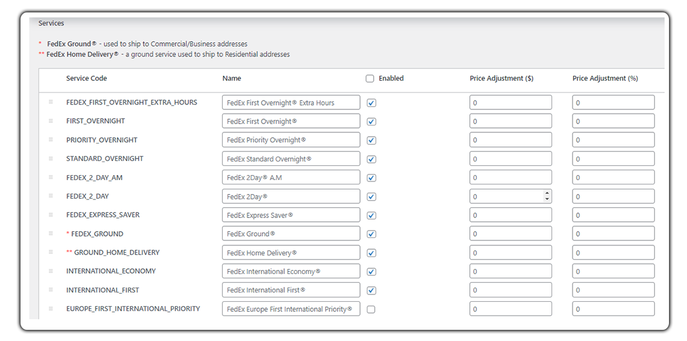
Task: Uncheck the FEDEX_2_DAY_AM enabled checkbox
Action: tap(372, 178)
